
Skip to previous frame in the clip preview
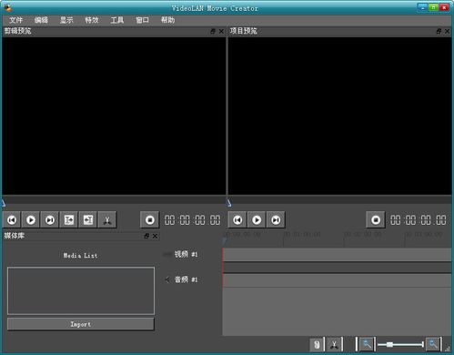click(x=12, y=219)
